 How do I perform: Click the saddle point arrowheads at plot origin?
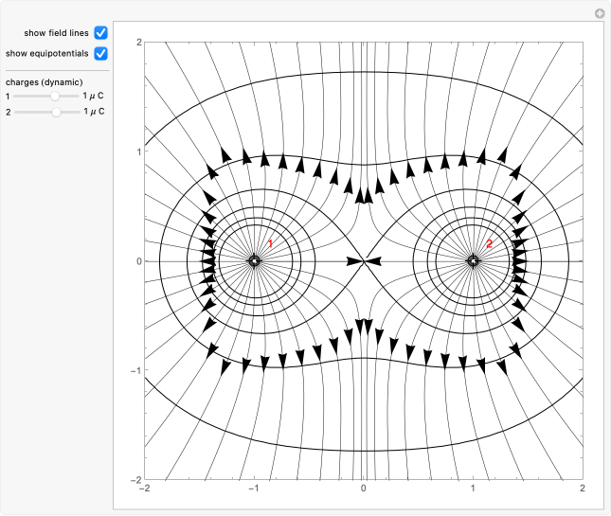364,261
